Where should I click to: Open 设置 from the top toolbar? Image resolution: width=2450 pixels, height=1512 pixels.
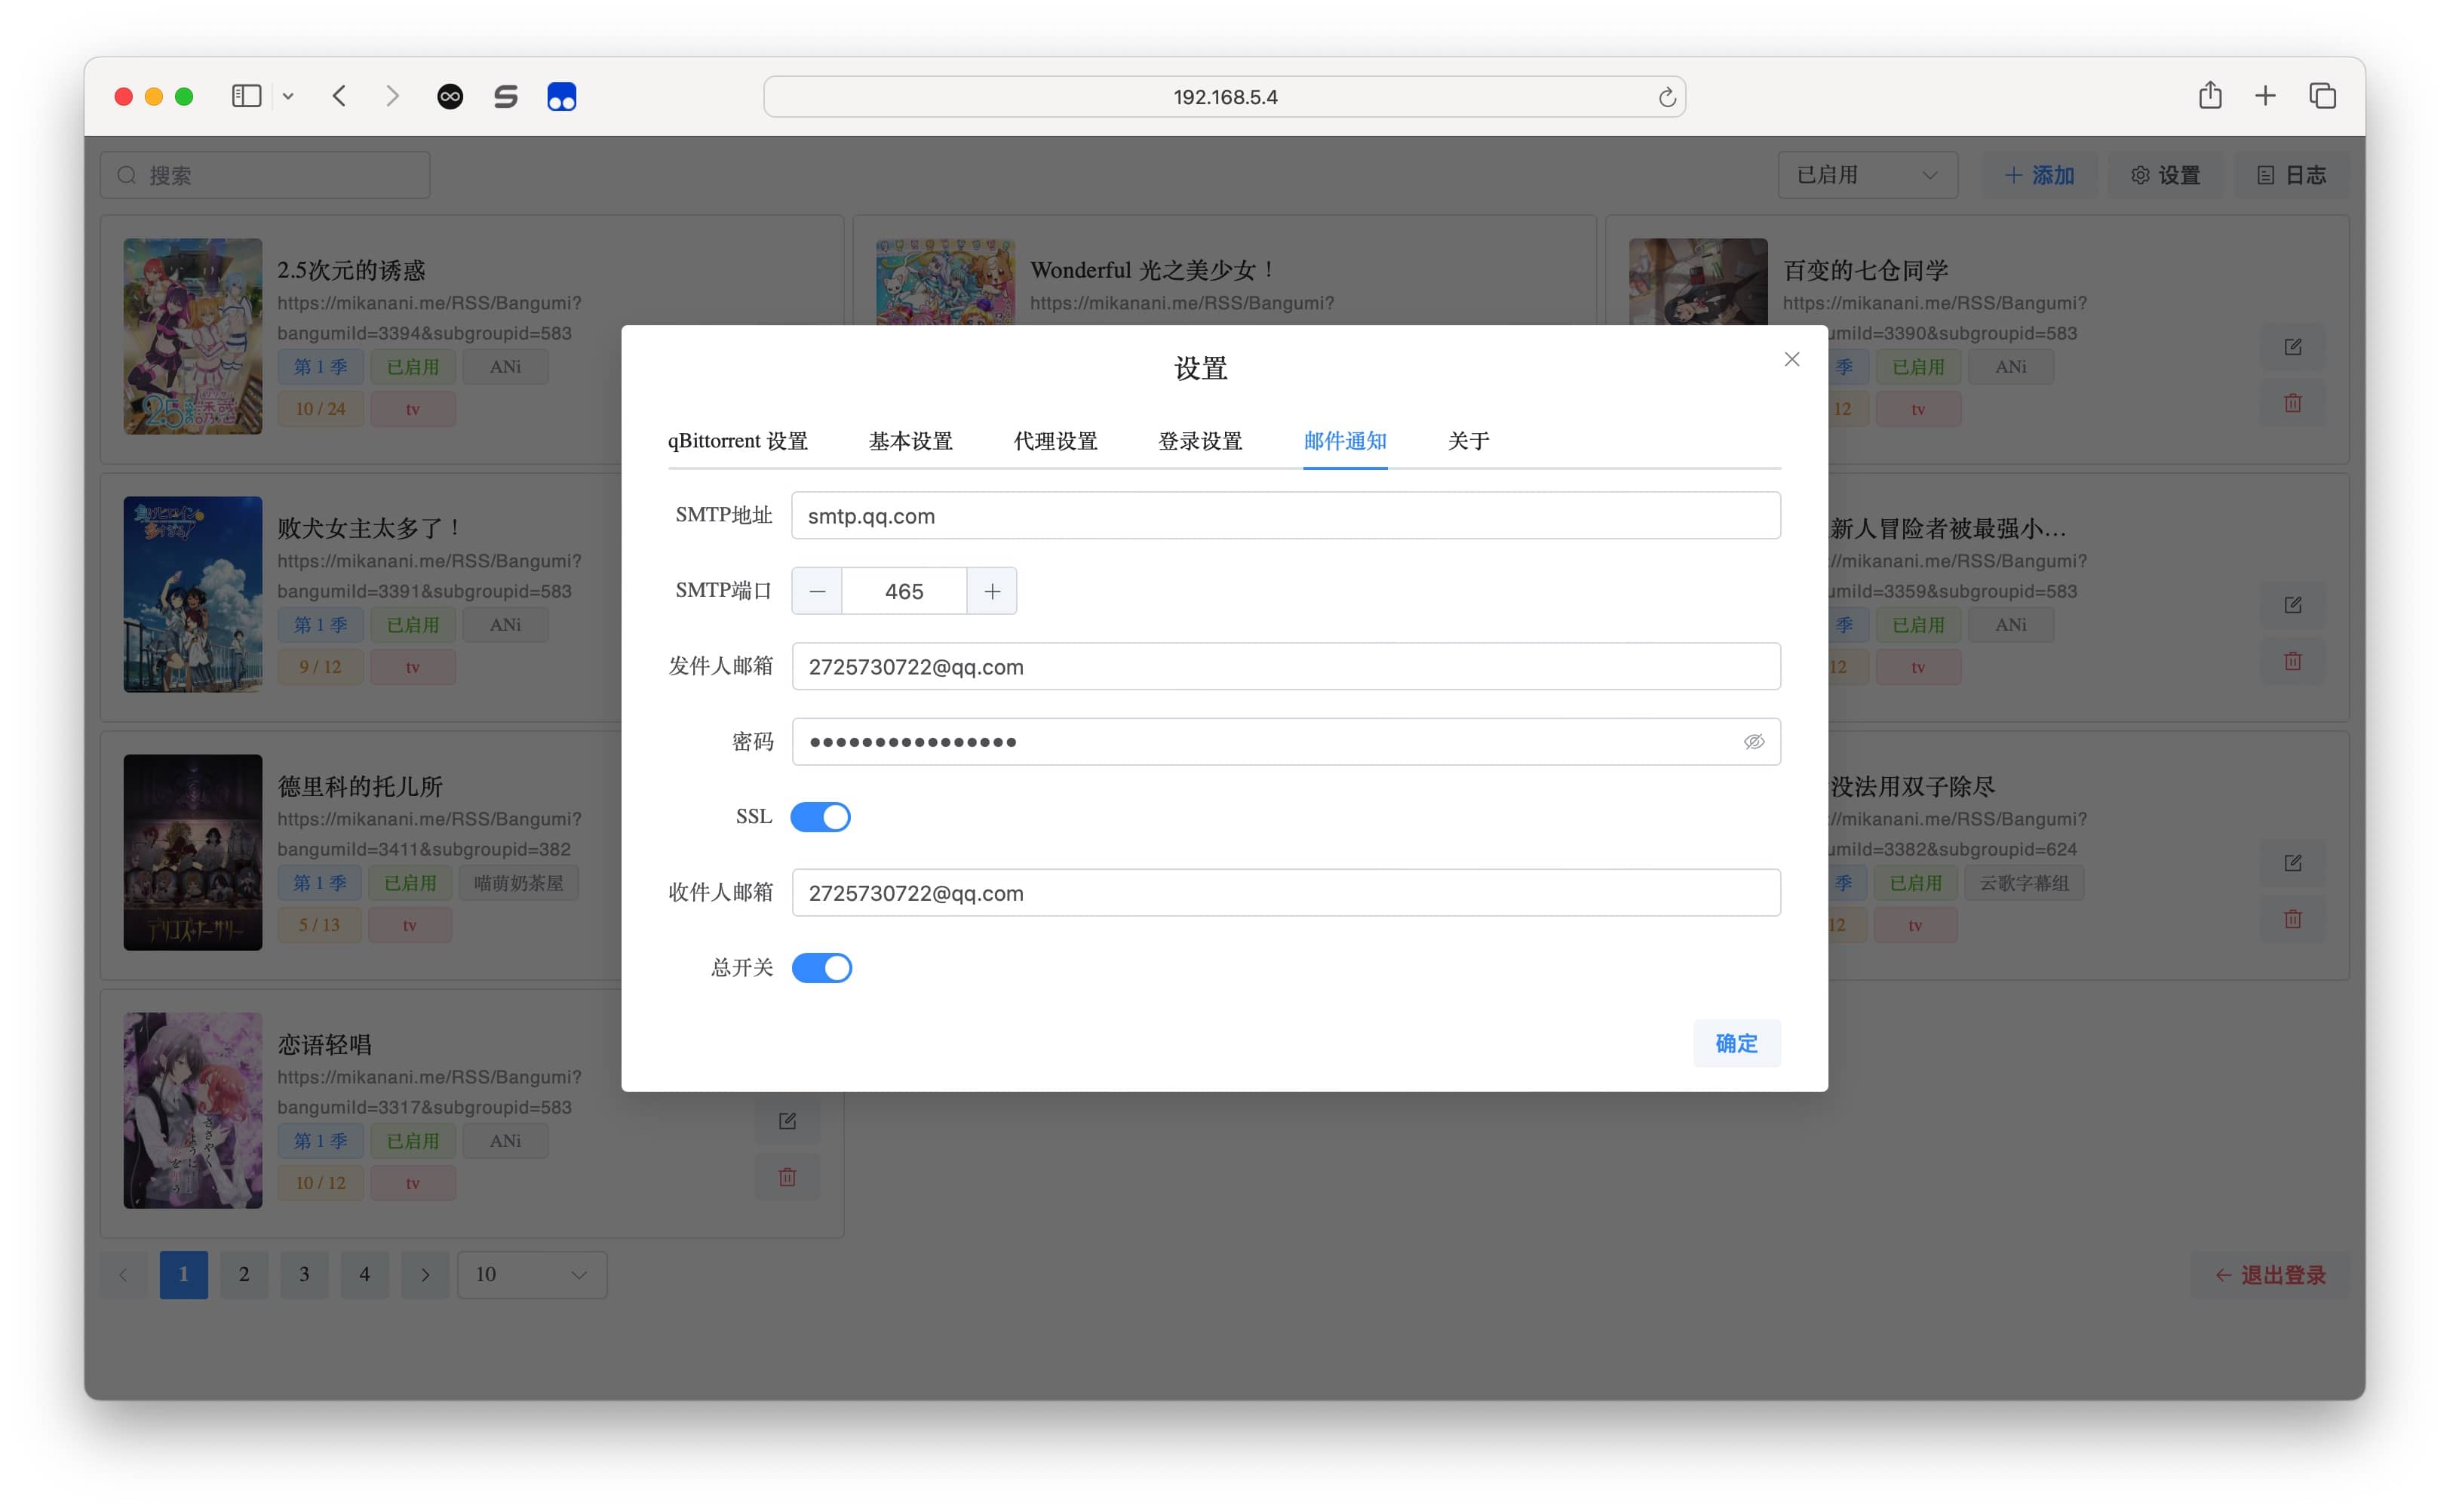point(2165,175)
